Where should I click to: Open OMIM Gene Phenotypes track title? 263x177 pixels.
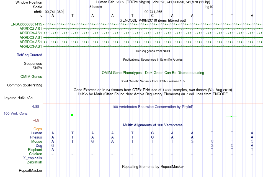click(x=153, y=73)
